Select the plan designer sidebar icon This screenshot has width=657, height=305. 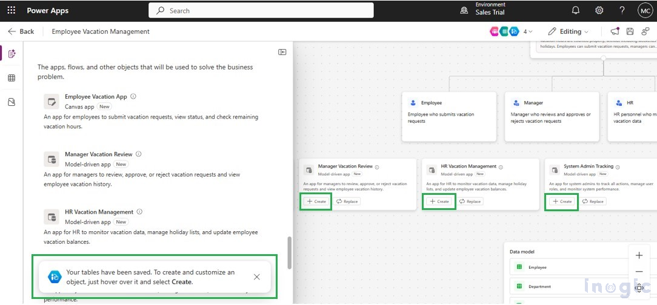point(12,53)
